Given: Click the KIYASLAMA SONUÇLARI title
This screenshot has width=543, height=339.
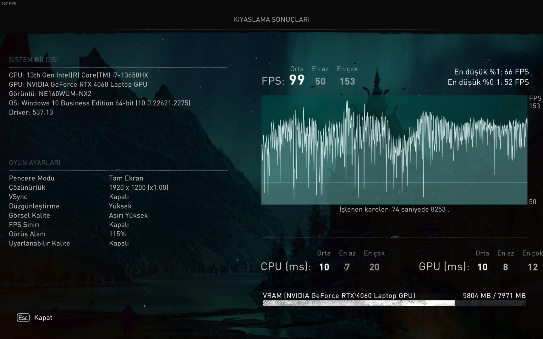Looking at the screenshot, I should (x=271, y=19).
